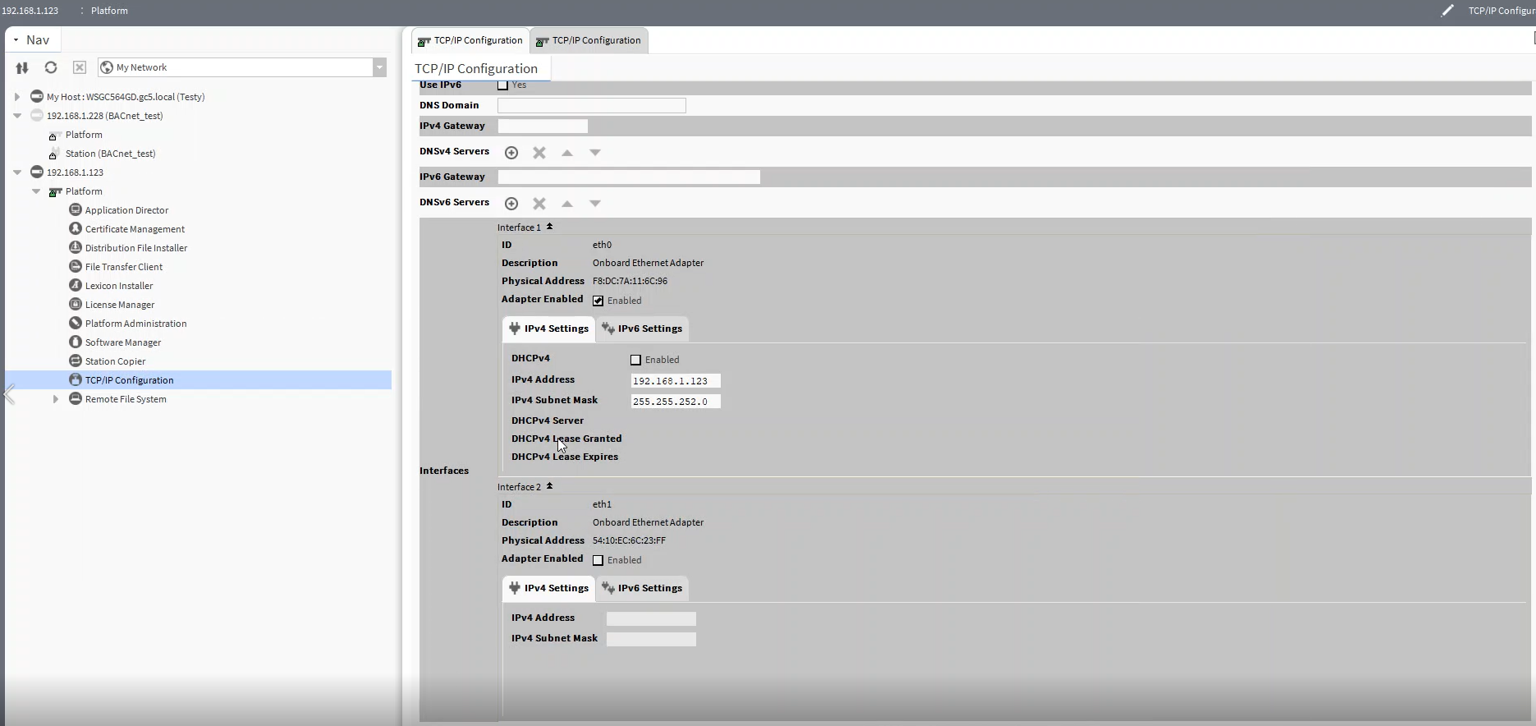Open the My Network dropdown
1536x726 pixels.
379,67
